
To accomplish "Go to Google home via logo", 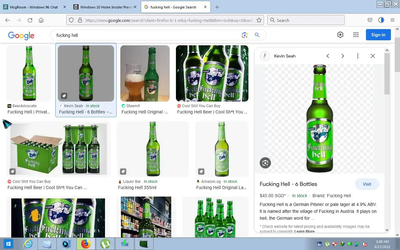I will coord(21,36).
